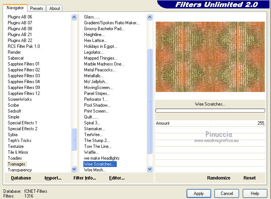Choose Wee Scratches... filter

pos(100,164)
